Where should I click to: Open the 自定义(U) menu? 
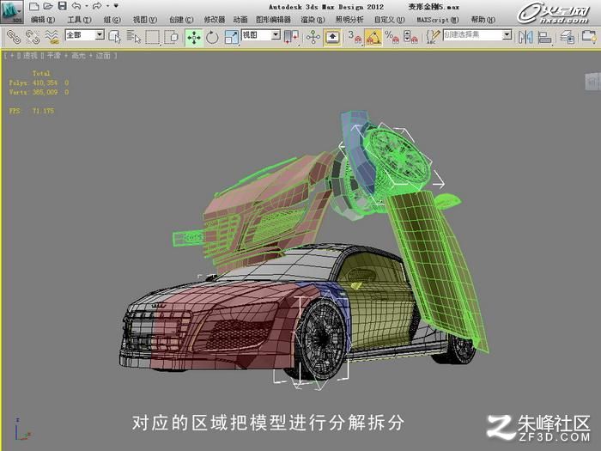[x=390, y=19]
